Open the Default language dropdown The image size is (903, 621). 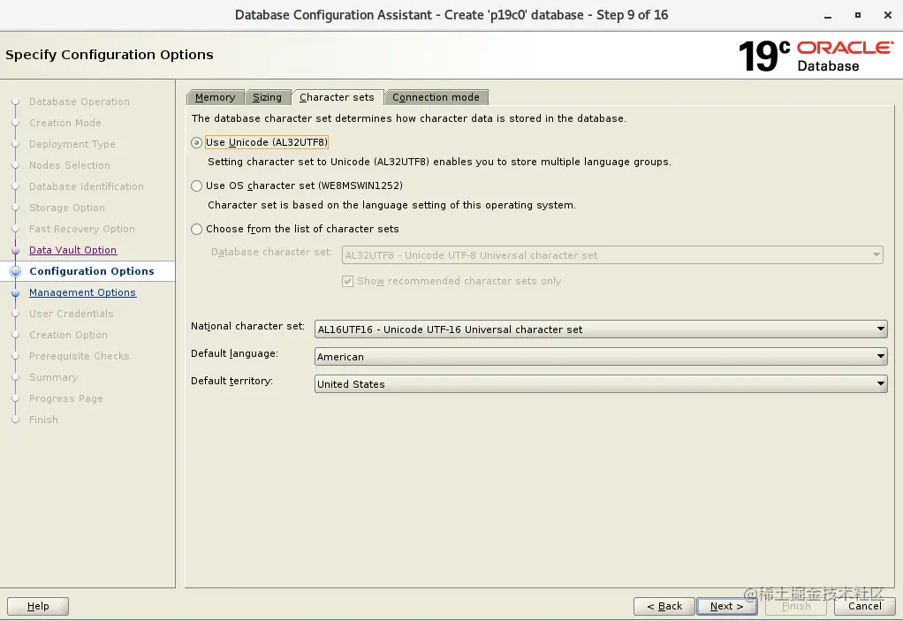pos(601,357)
